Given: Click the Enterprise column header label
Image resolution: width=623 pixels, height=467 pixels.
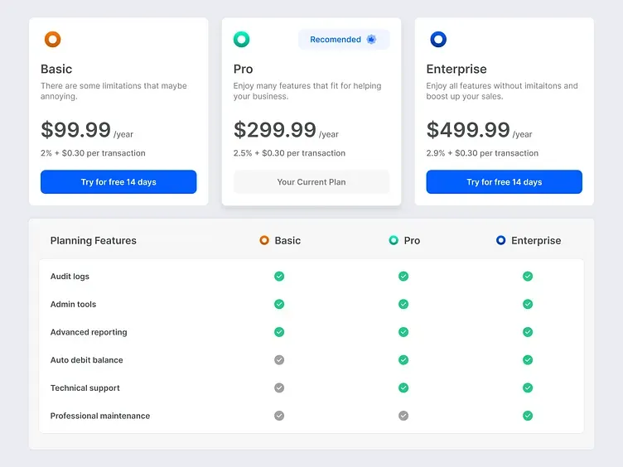Looking at the screenshot, I should tap(536, 241).
